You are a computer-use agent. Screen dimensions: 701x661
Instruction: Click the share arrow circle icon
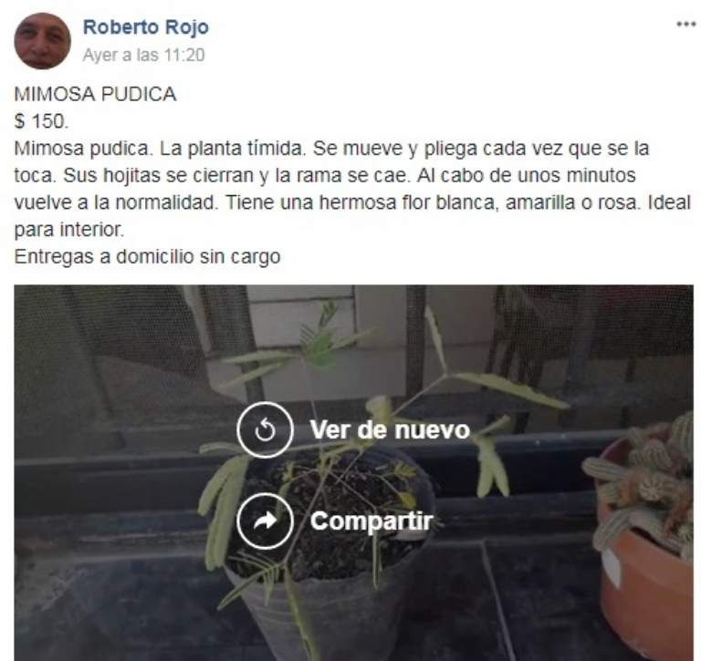click(x=265, y=522)
